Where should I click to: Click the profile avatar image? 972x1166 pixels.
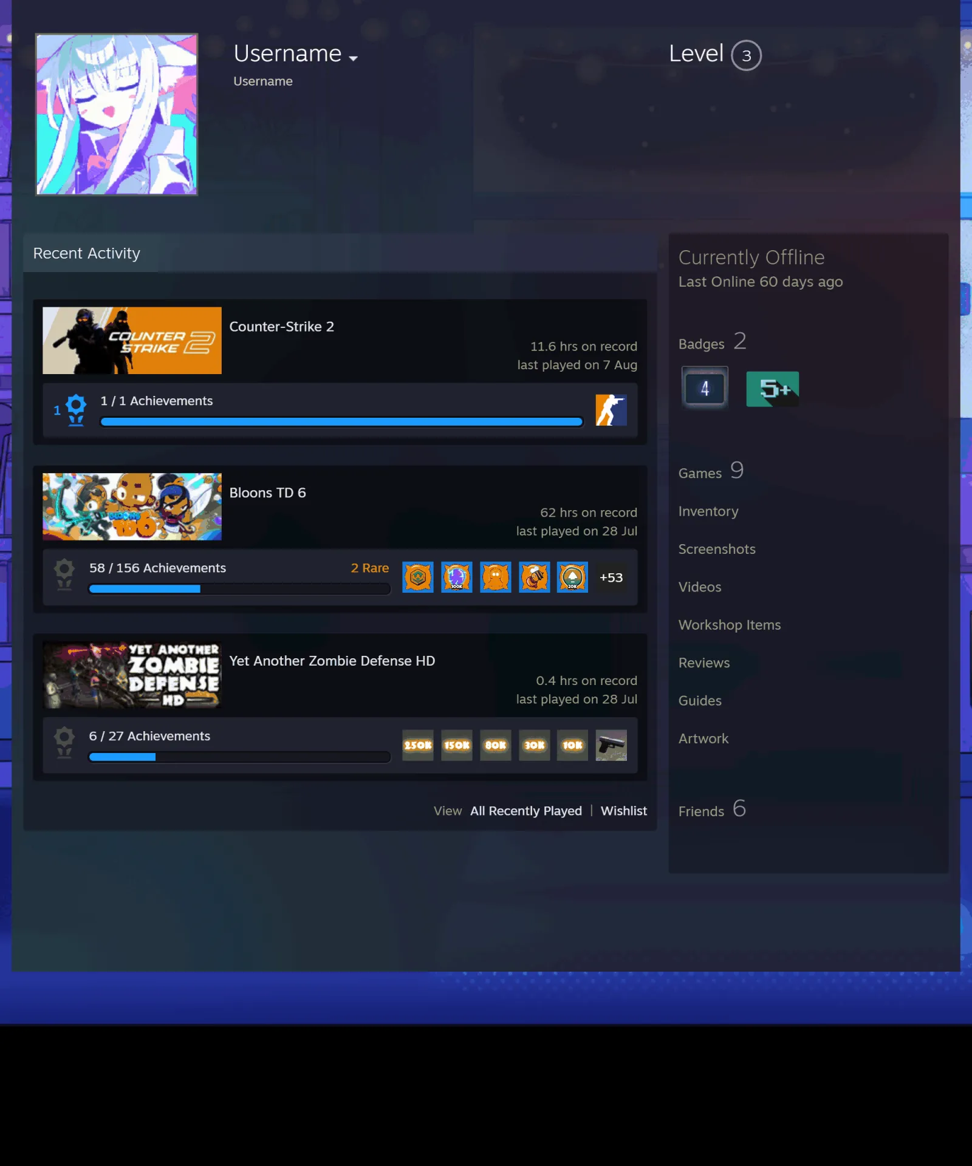(x=117, y=114)
